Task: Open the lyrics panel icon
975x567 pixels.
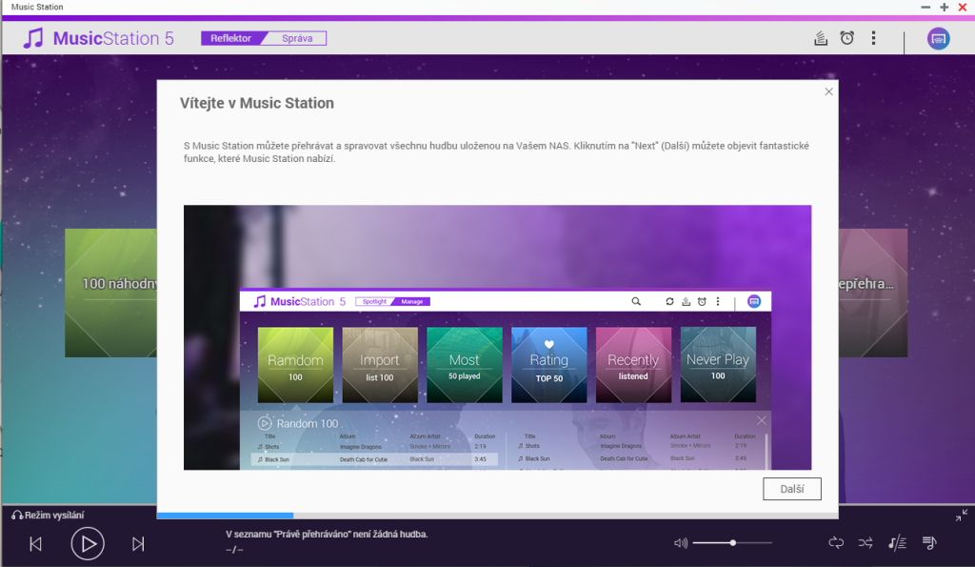Action: click(x=897, y=543)
